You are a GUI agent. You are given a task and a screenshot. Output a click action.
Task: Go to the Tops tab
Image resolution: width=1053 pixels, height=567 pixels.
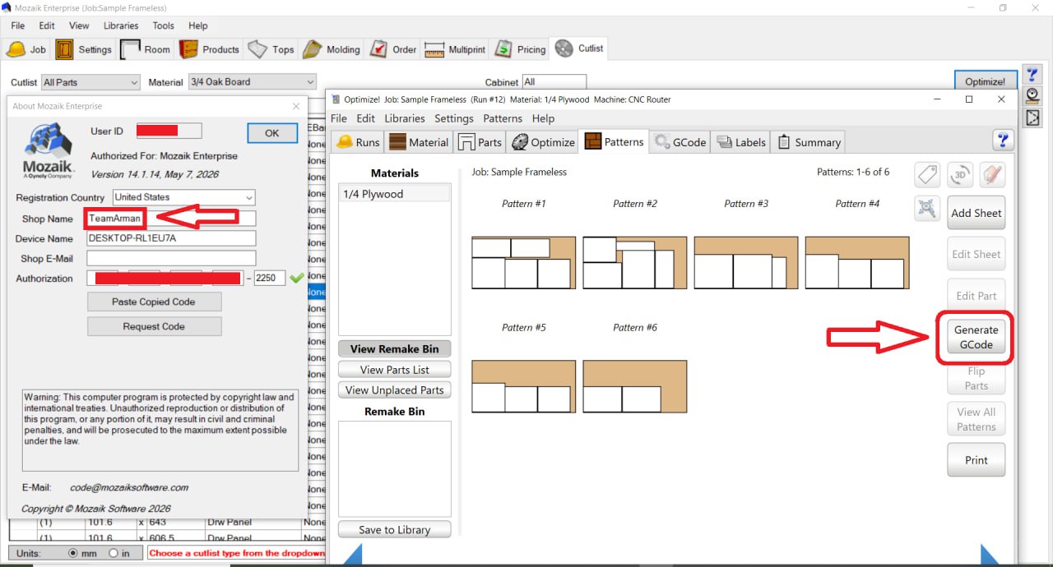pyautogui.click(x=271, y=49)
